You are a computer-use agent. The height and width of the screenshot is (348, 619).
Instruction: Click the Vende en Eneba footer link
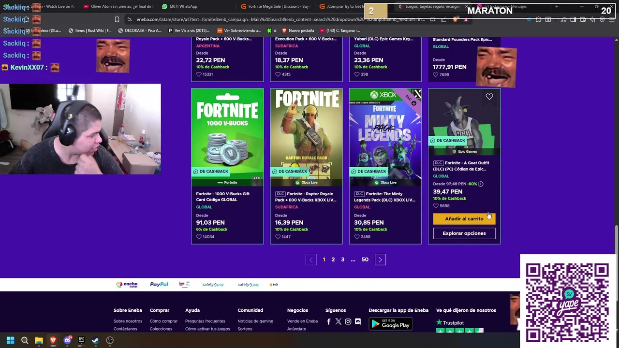pyautogui.click(x=302, y=321)
